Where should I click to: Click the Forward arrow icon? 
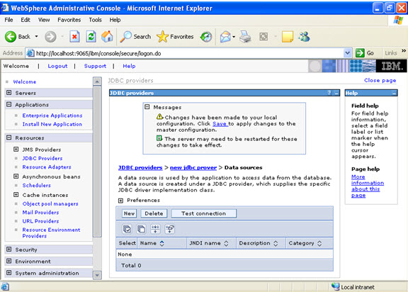(x=50, y=37)
